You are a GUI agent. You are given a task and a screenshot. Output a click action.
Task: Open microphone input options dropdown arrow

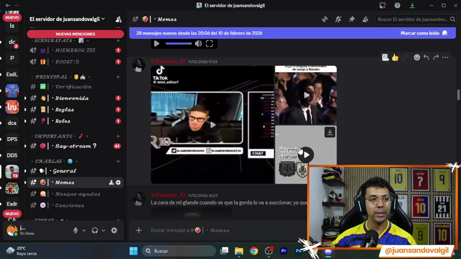click(84, 231)
